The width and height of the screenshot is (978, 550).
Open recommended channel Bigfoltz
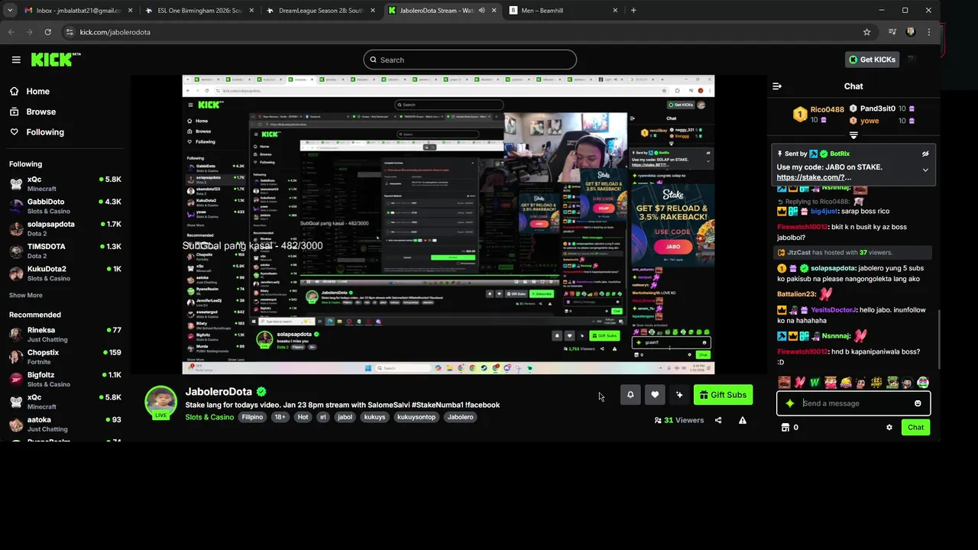[65, 379]
